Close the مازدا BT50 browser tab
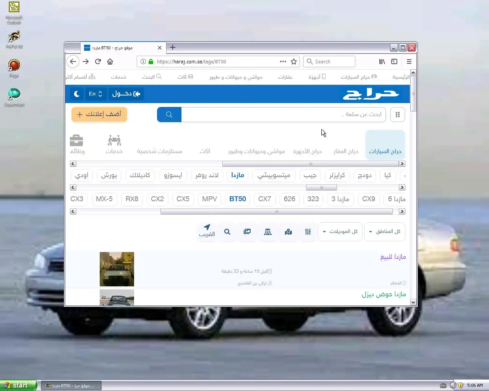Viewport: 489px width, 391px height. click(x=160, y=48)
